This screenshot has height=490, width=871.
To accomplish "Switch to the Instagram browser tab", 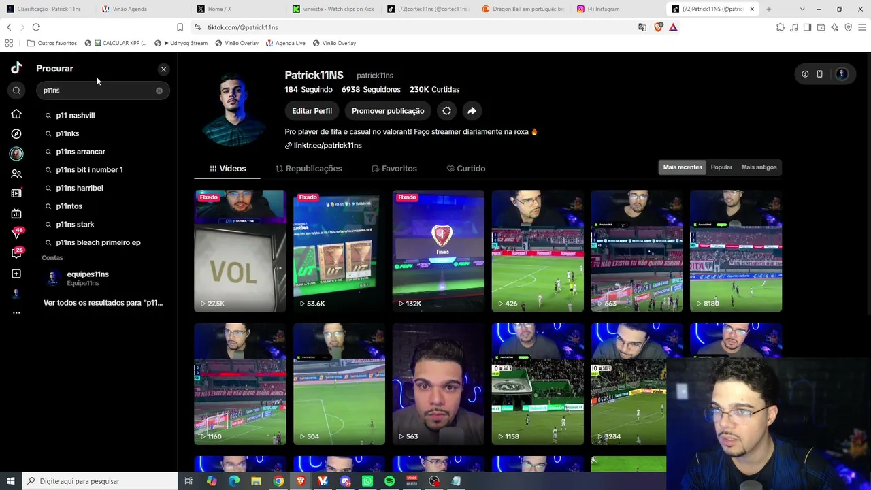I will click(616, 9).
